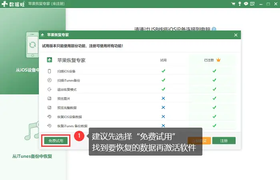Click the restore icon for 恢复iTunes 备份数据

pos(50,126)
